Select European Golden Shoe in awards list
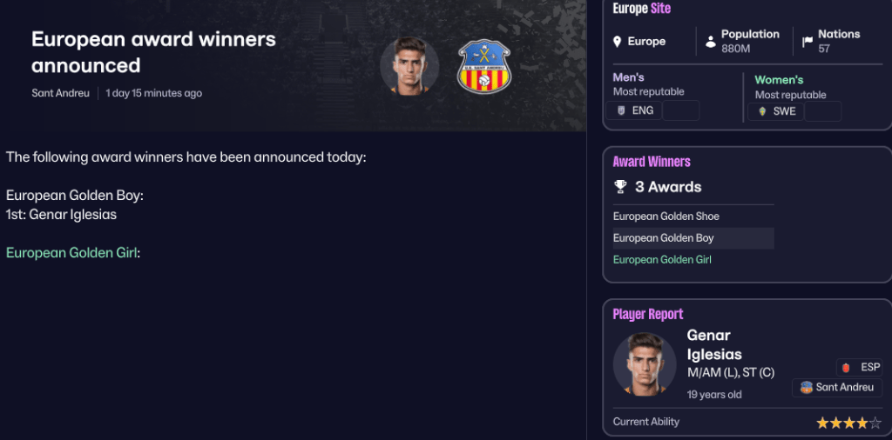The image size is (892, 440). click(666, 217)
